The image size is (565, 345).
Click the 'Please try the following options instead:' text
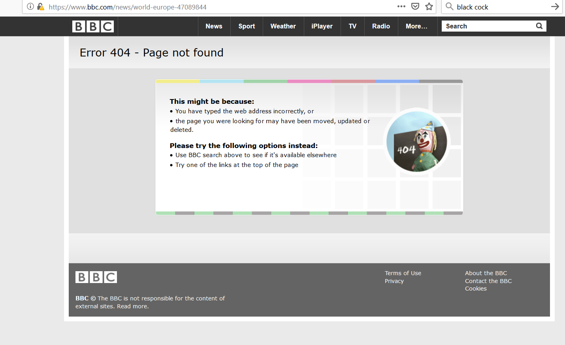(244, 146)
